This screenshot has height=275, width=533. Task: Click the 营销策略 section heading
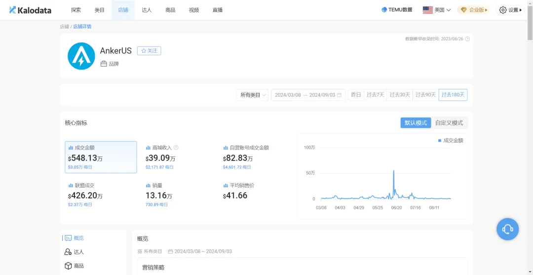point(153,268)
